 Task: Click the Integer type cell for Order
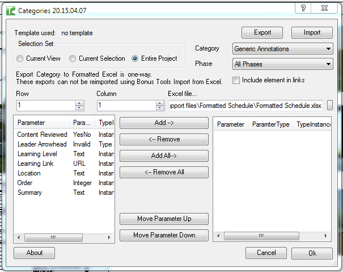(x=82, y=183)
